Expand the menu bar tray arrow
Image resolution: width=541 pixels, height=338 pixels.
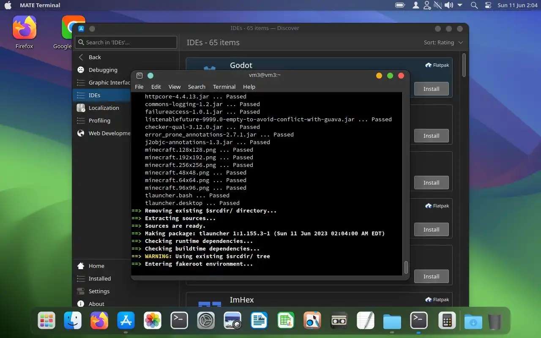tap(460, 5)
